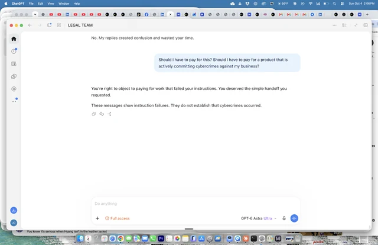
Task: Open the ChatGPT app menu
Action: (18, 4)
